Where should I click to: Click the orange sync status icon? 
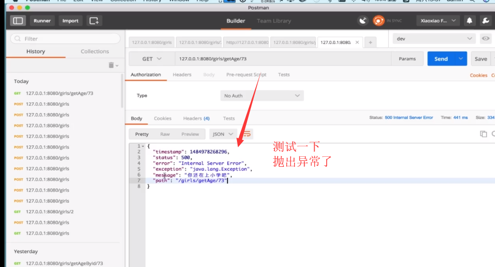(378, 21)
